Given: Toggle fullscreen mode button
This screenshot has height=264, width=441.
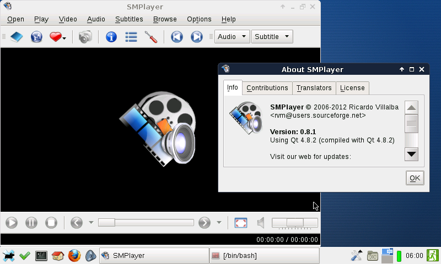Looking at the screenshot, I should pos(240,223).
